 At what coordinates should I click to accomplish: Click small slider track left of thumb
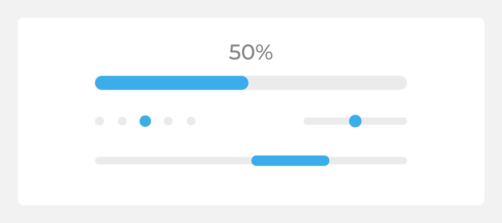coord(326,121)
